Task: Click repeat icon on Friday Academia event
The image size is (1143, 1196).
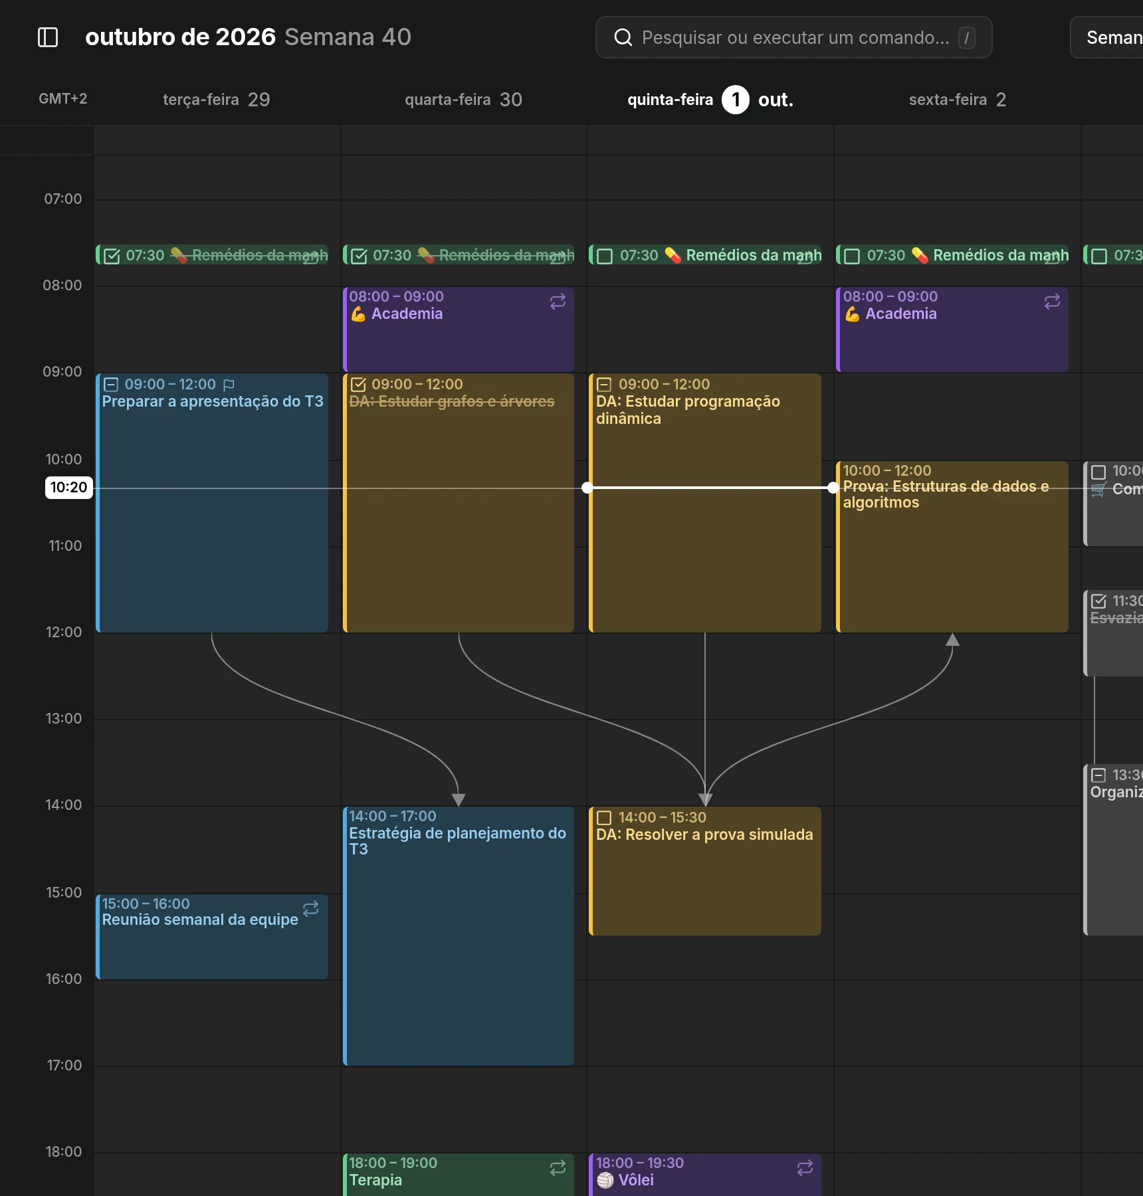Action: click(x=1052, y=302)
